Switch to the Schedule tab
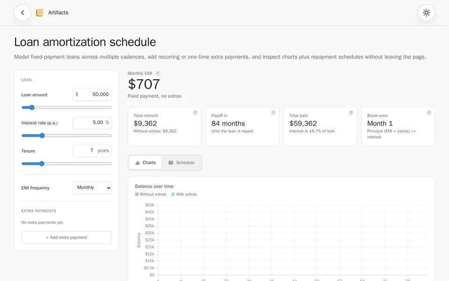Screen dimensions: 449x281 [x=181, y=163]
